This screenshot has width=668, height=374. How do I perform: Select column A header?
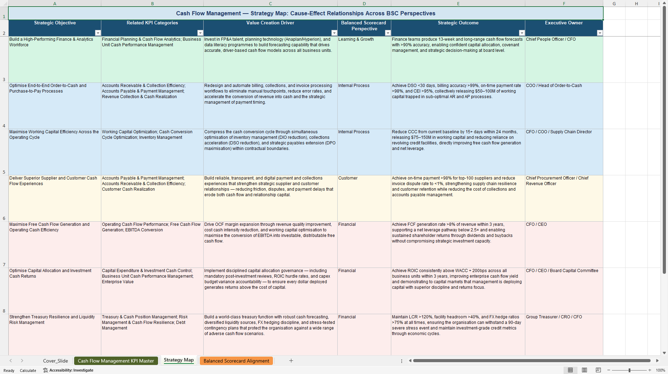click(x=55, y=3)
